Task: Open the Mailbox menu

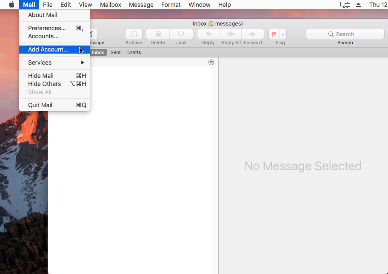Action: 111,5
